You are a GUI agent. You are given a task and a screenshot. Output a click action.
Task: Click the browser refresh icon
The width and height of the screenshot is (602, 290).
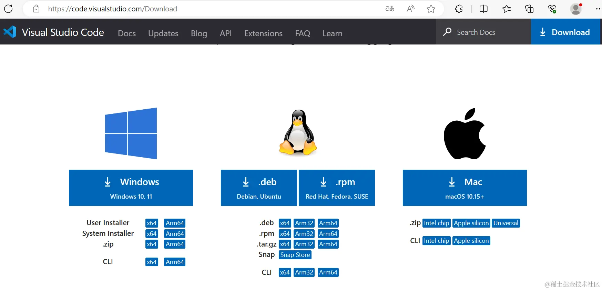pyautogui.click(x=8, y=9)
